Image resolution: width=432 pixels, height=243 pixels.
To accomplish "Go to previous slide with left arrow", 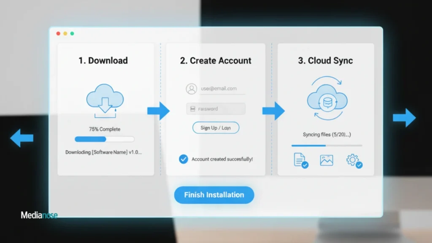I will coord(22,138).
